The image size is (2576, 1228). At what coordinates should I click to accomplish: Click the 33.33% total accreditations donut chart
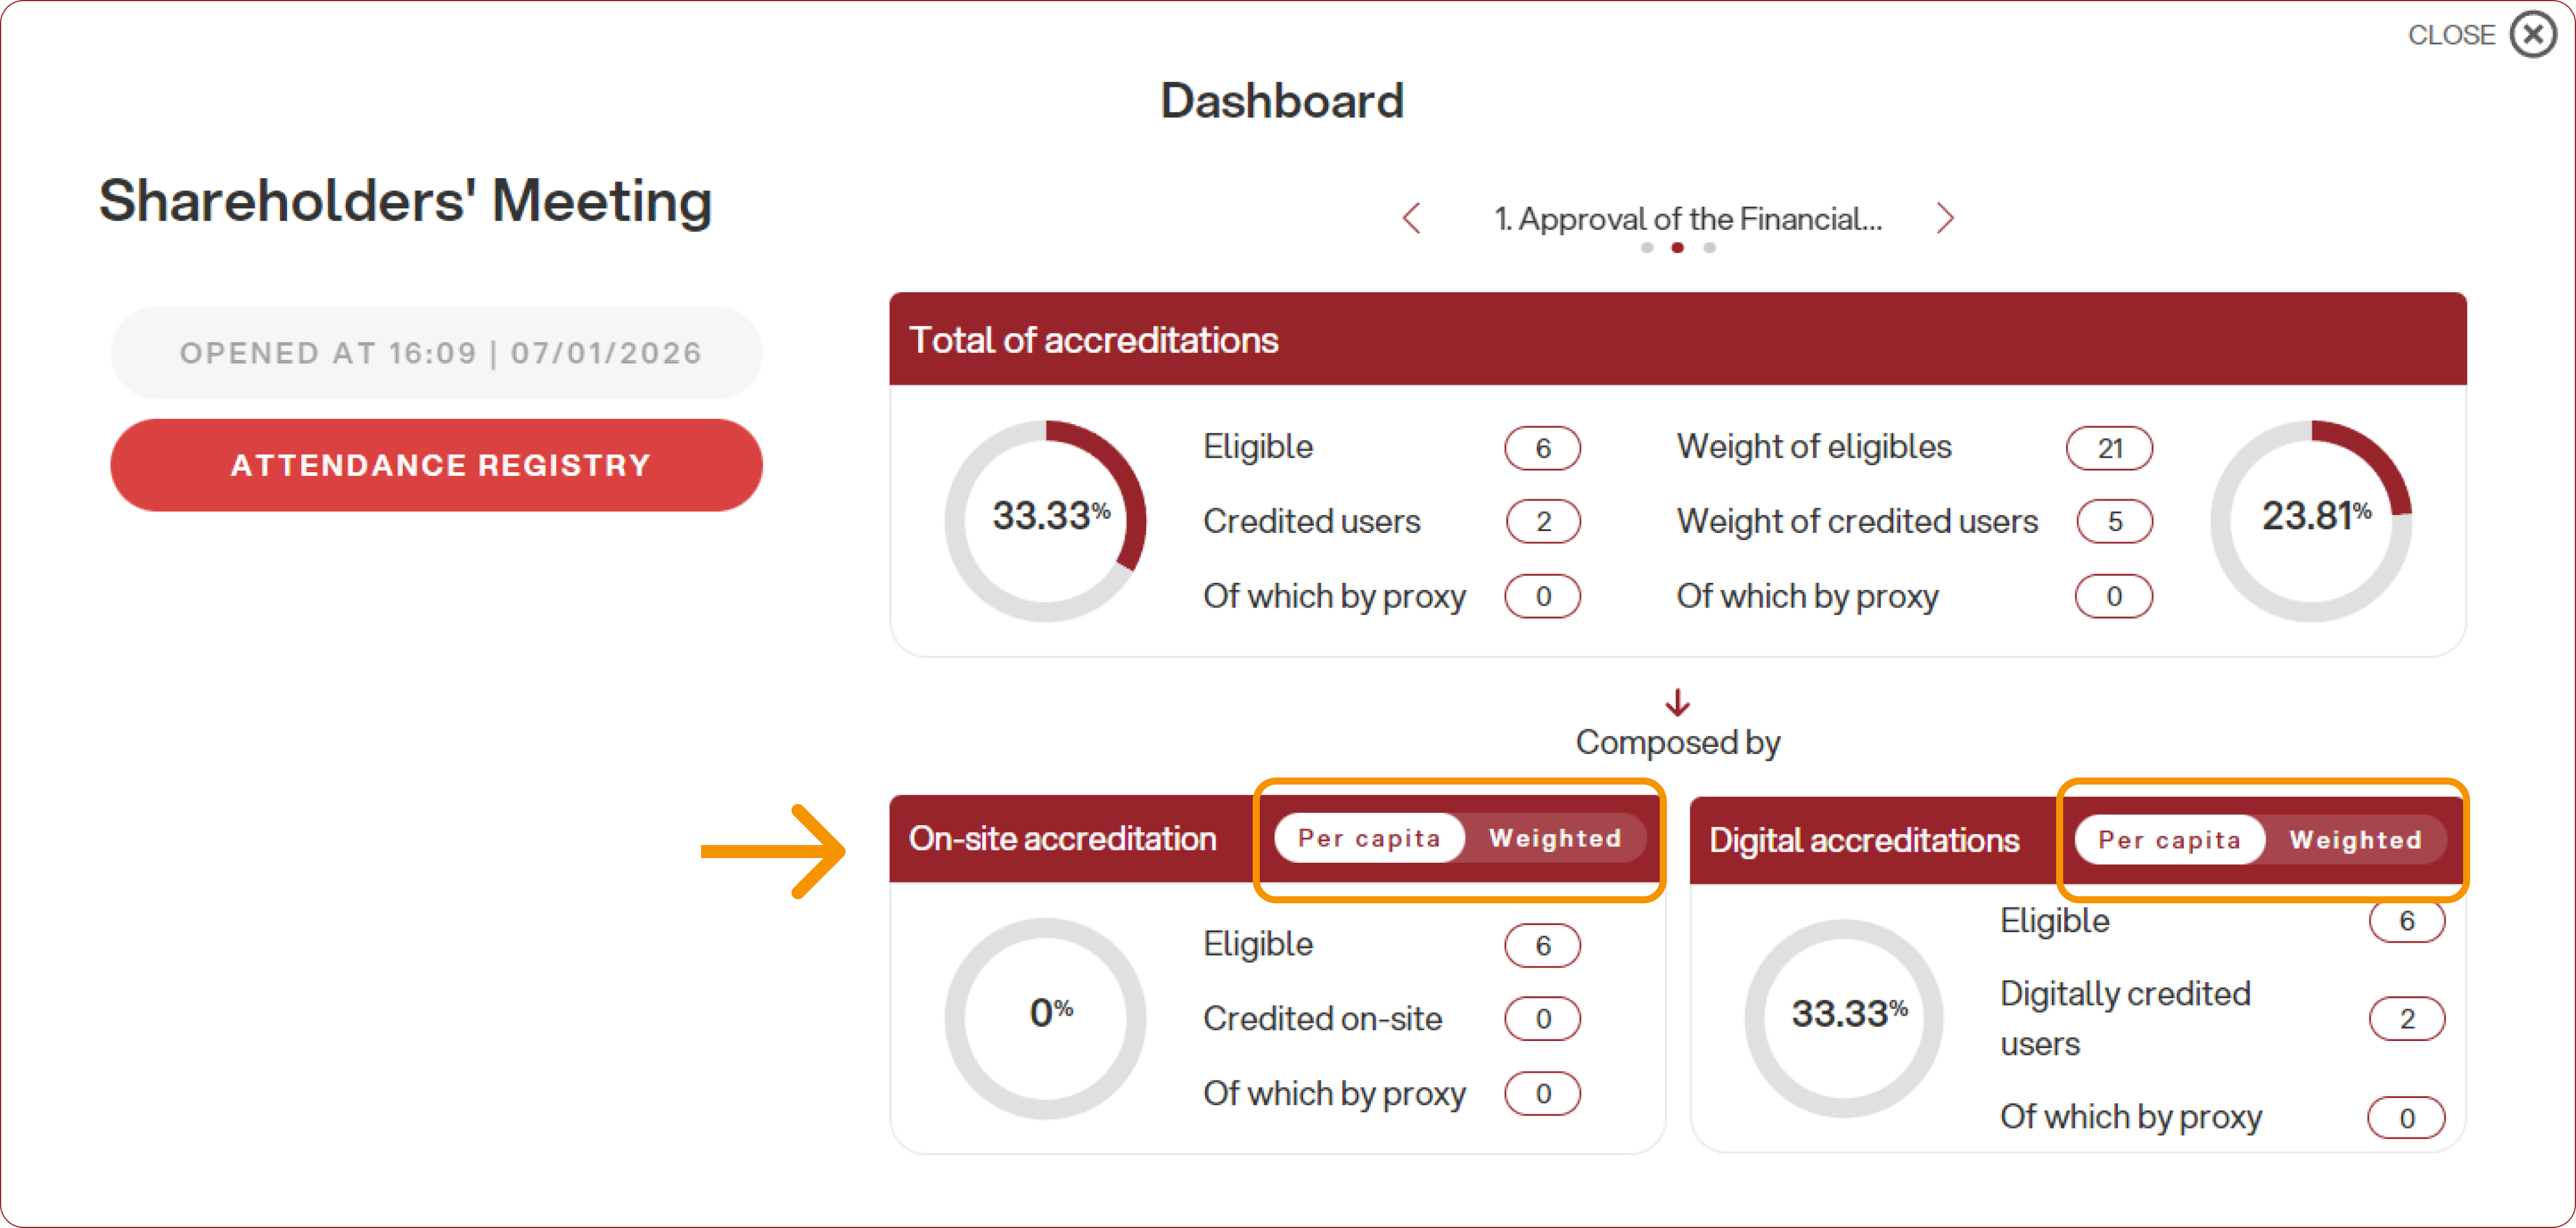[x=1046, y=520]
